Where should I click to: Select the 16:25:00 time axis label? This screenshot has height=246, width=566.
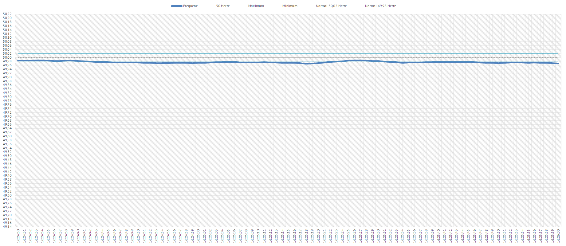pos(198,236)
